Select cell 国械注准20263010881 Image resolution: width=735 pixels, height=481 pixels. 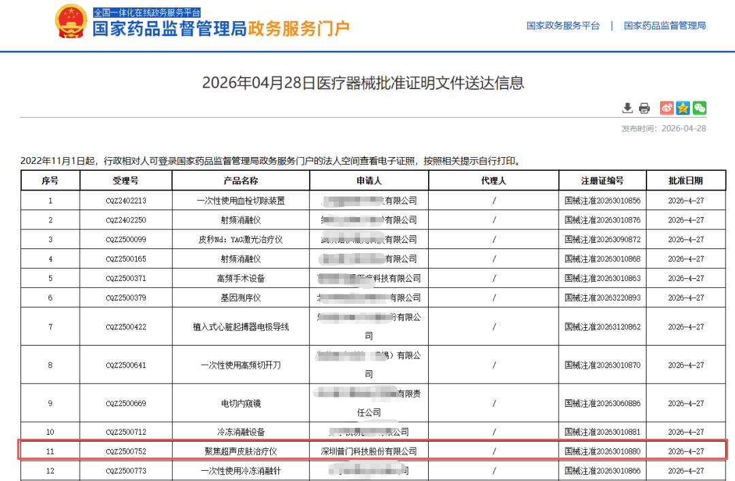pyautogui.click(x=602, y=432)
